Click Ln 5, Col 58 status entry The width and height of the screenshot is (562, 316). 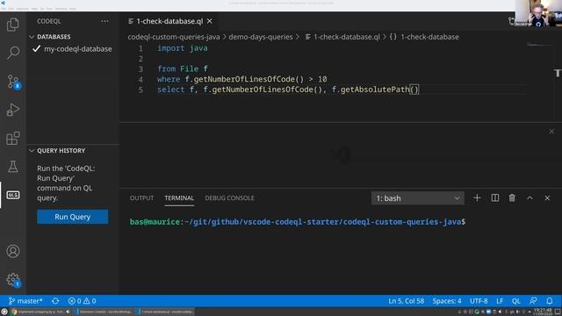tap(406, 301)
